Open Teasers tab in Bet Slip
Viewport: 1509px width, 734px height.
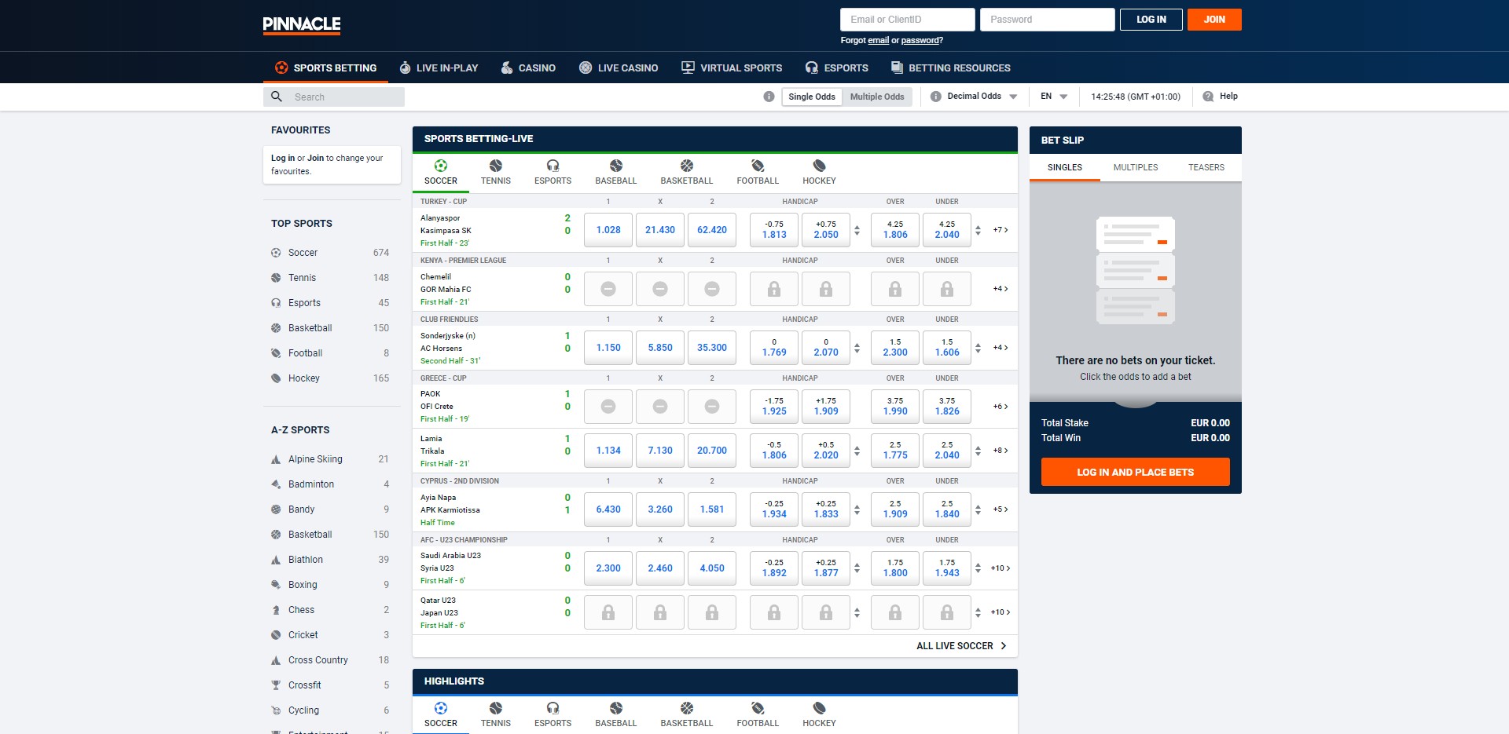point(1206,167)
